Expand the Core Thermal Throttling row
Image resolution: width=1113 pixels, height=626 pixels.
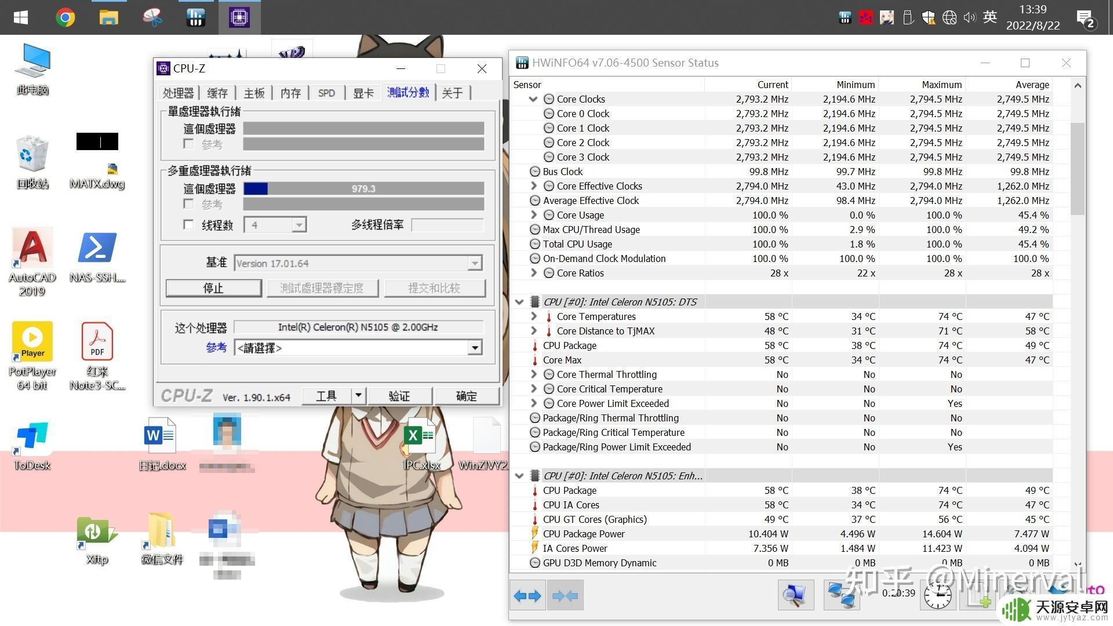click(x=533, y=374)
